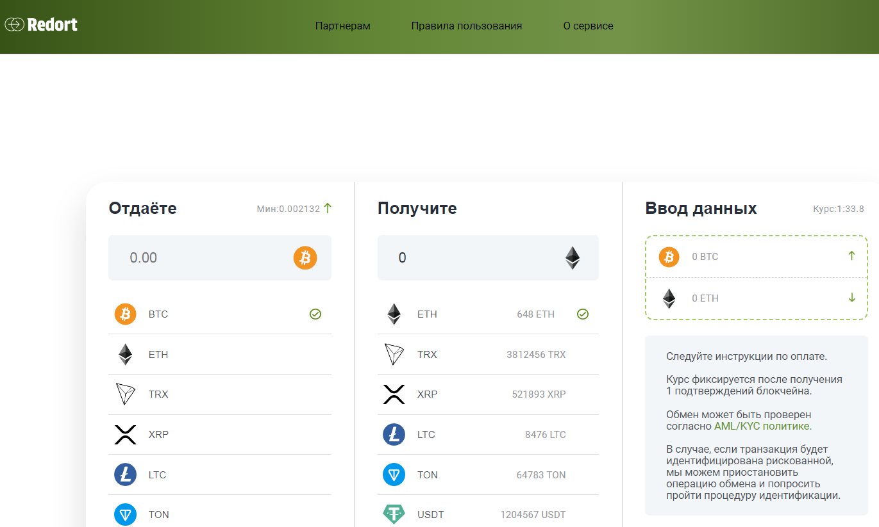Open Правила пользования page

[x=467, y=26]
